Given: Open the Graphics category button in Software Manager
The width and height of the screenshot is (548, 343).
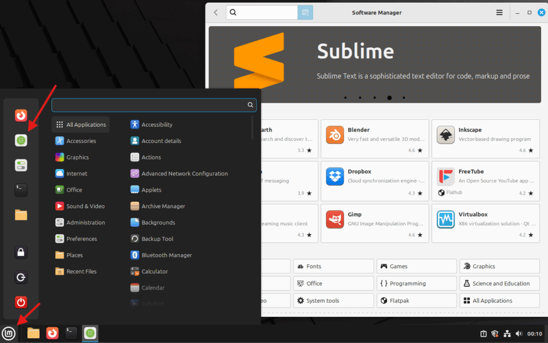Looking at the screenshot, I should pyautogui.click(x=499, y=266).
